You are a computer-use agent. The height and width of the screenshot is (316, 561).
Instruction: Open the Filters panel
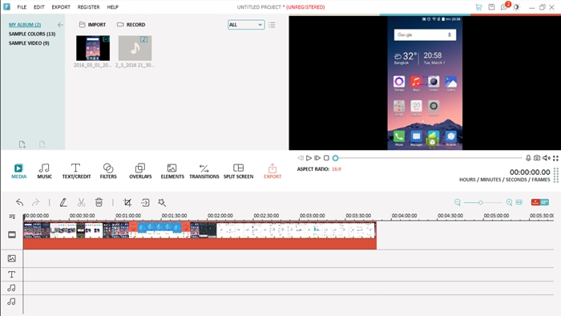pos(108,171)
